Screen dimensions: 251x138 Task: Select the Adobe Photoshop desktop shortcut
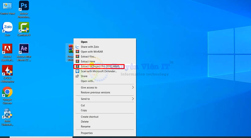tap(24, 6)
